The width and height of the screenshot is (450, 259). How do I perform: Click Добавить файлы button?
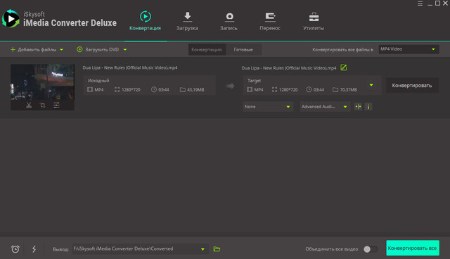[x=34, y=50]
